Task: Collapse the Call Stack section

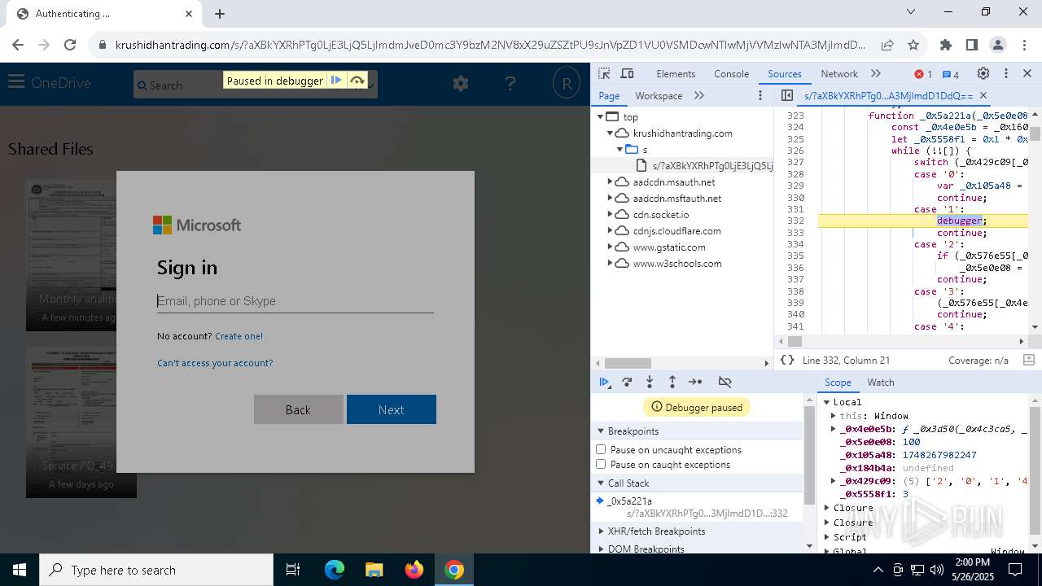Action: (x=601, y=483)
